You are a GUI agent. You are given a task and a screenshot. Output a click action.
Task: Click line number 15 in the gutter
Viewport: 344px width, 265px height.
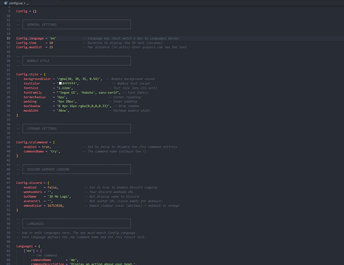(8, 39)
